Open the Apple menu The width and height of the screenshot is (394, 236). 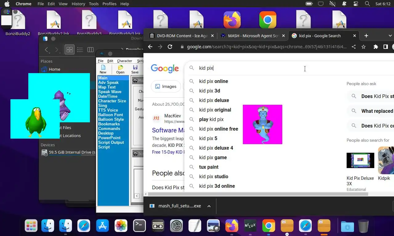[7, 4]
